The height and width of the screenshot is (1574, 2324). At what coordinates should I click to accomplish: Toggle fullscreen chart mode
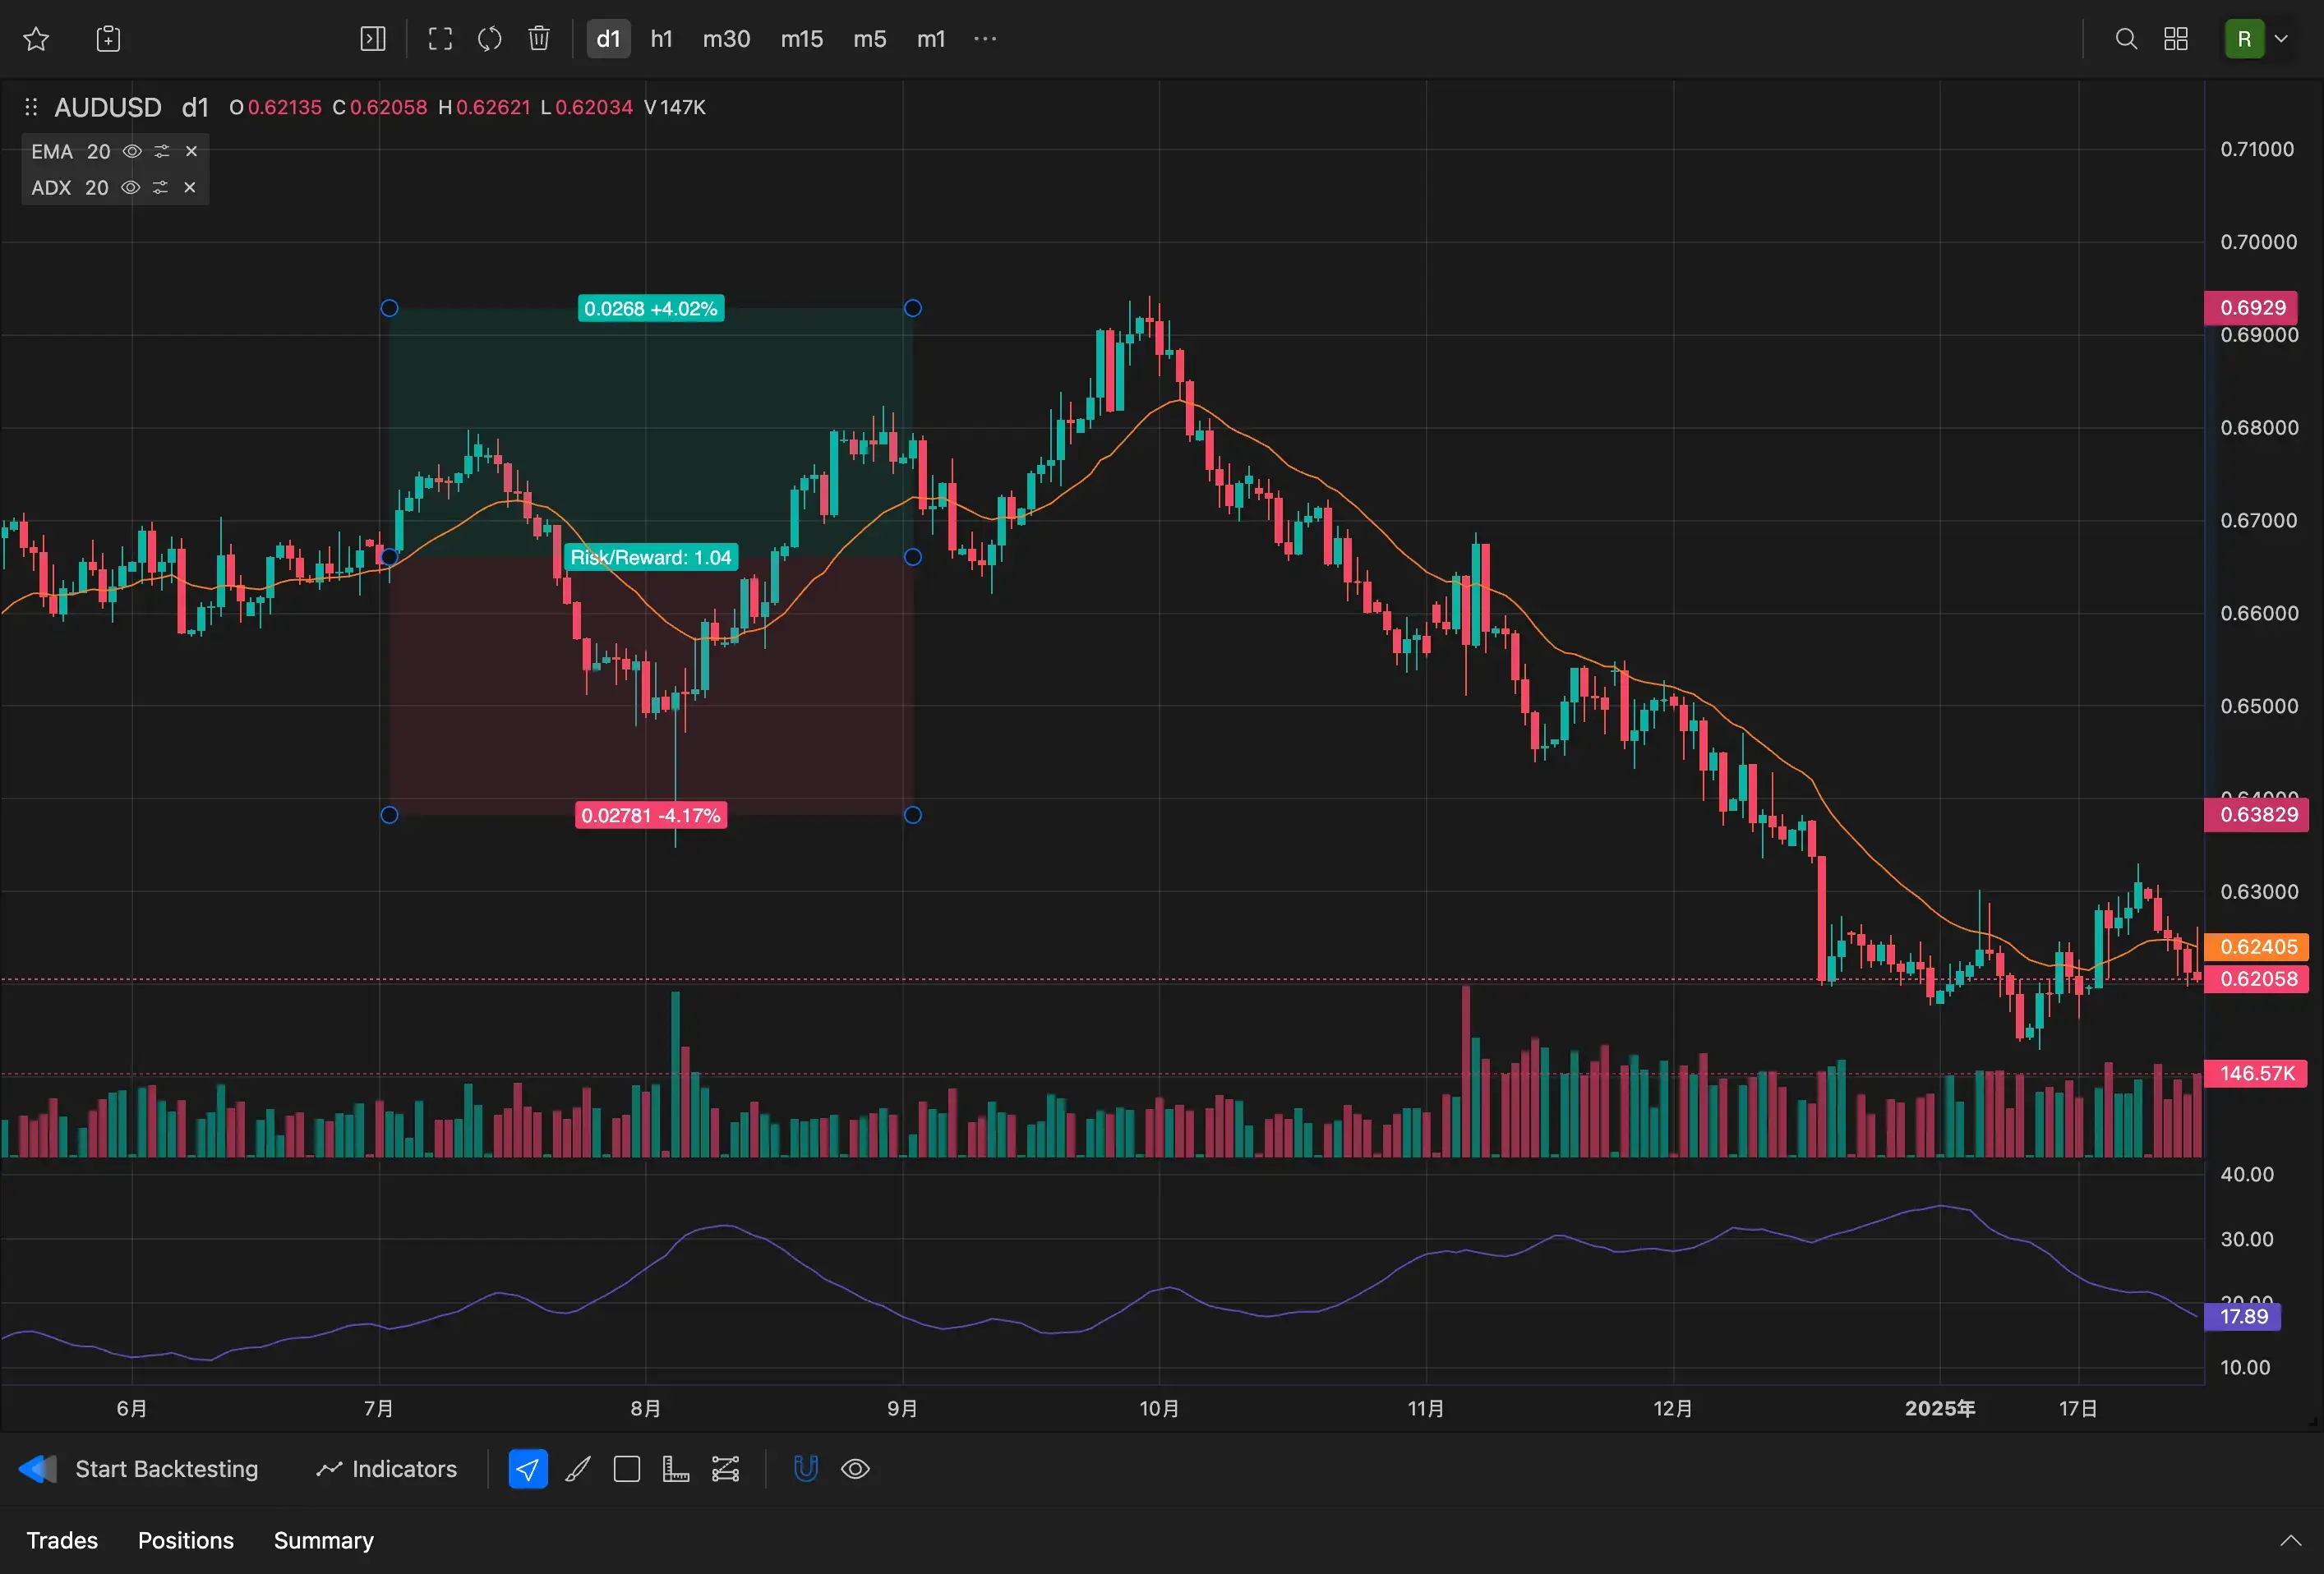(440, 39)
